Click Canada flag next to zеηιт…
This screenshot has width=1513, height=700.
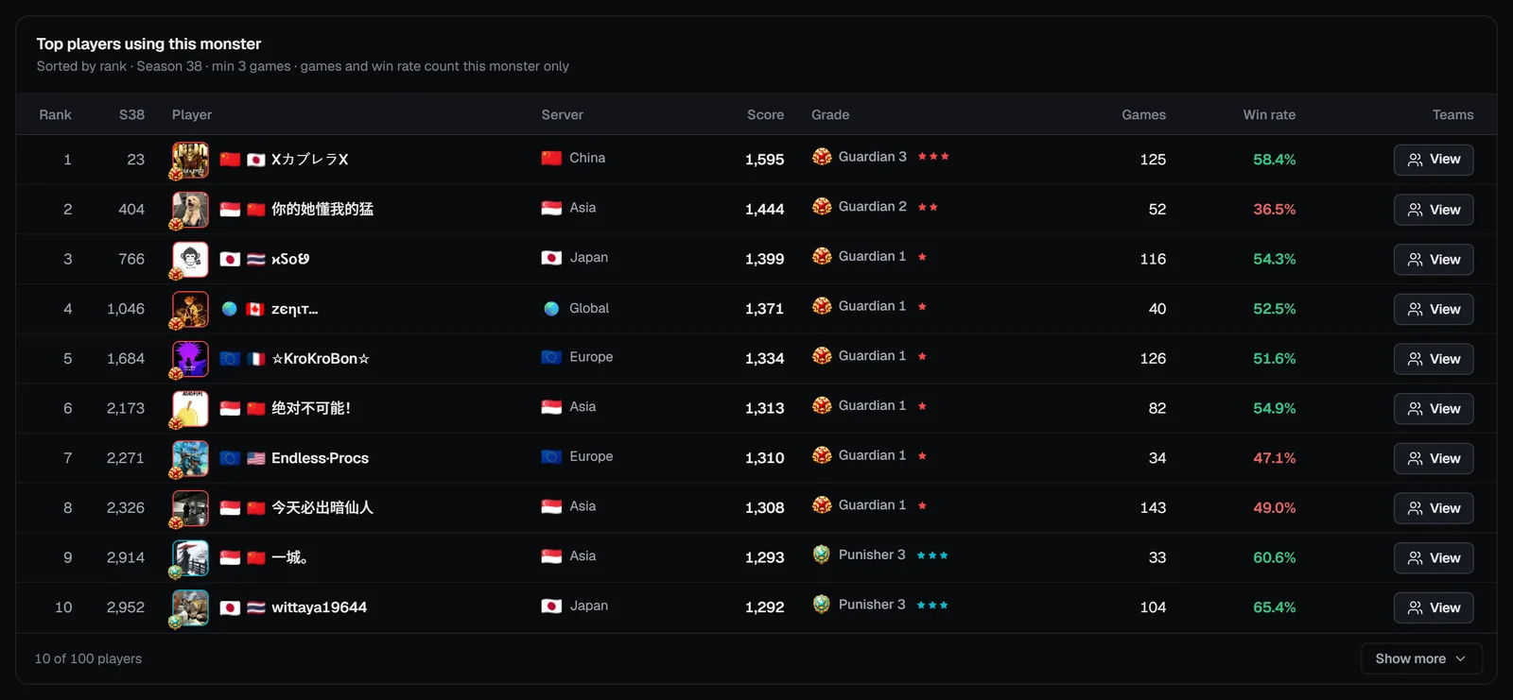pos(255,309)
